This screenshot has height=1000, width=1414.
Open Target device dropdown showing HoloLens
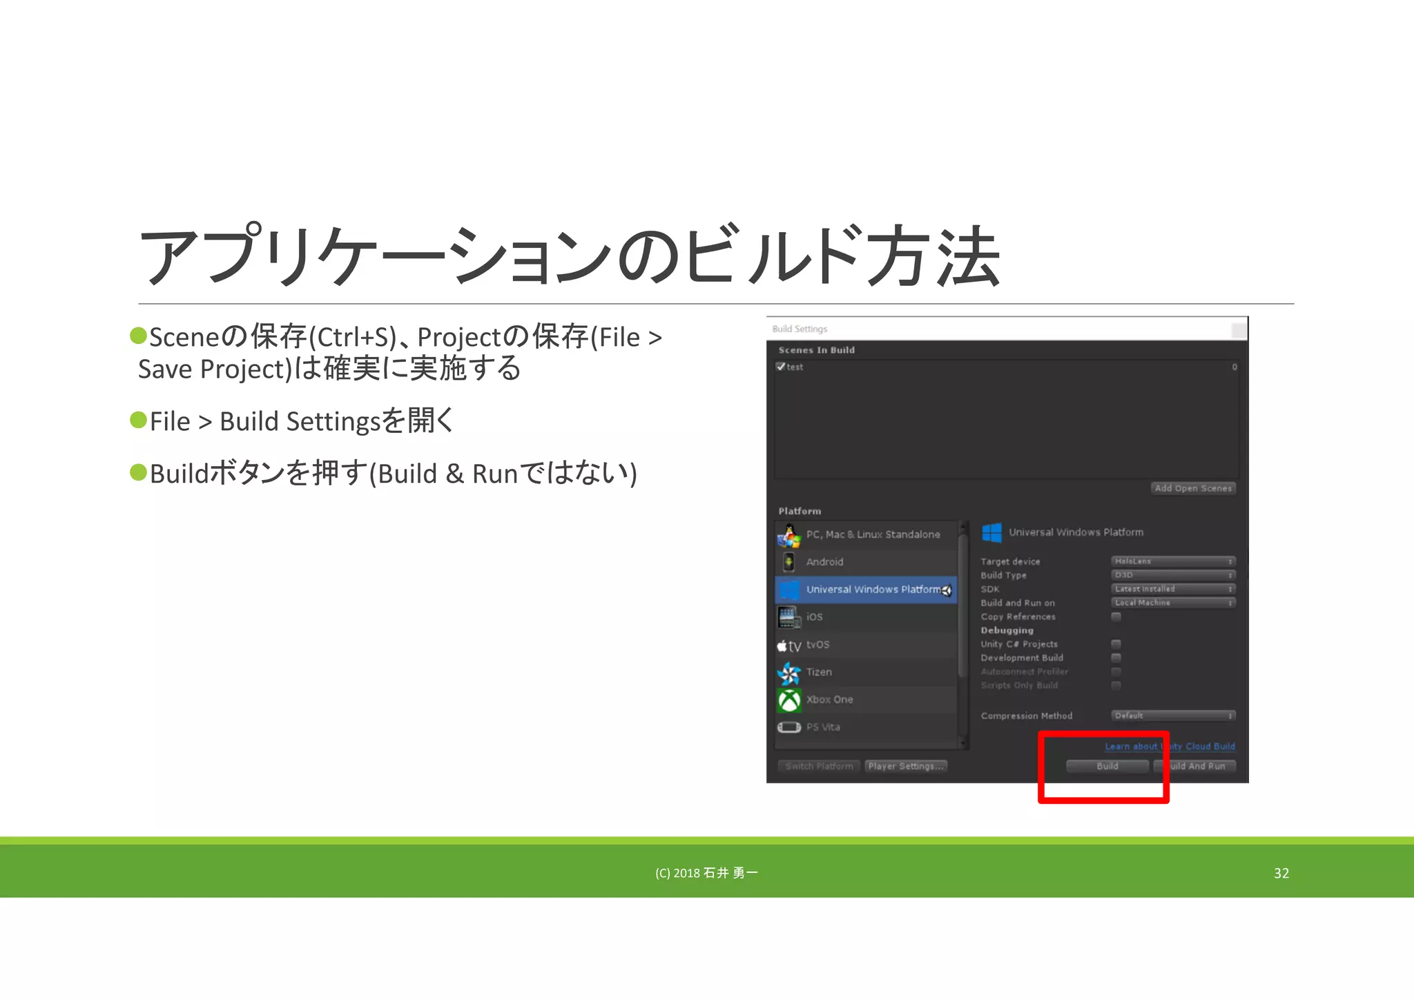click(x=1173, y=561)
